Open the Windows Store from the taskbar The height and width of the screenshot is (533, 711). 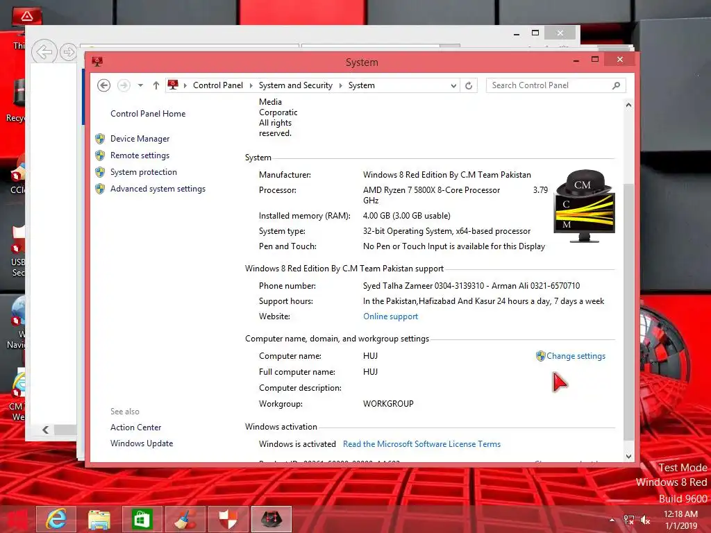[142, 519]
